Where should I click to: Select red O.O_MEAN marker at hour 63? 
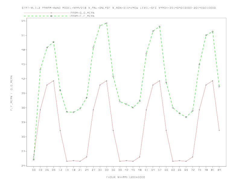(173, 161)
